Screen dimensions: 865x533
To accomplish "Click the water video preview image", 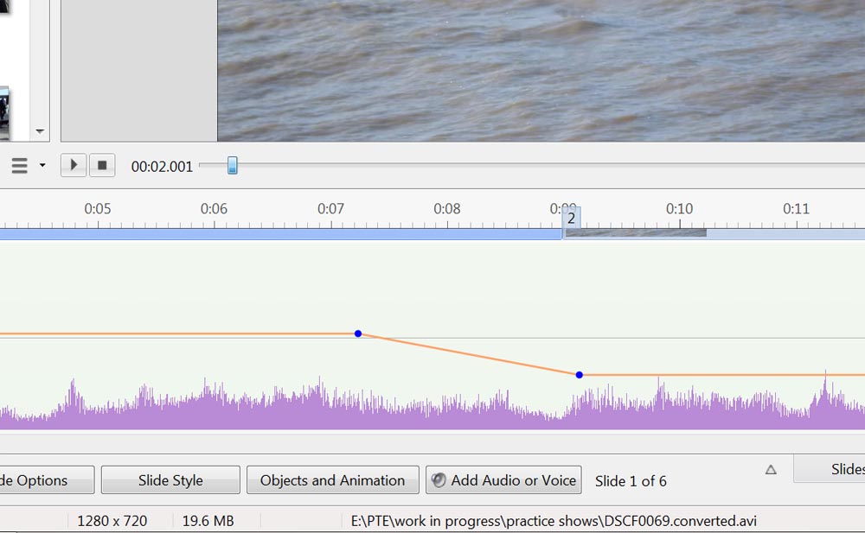I will (541, 69).
